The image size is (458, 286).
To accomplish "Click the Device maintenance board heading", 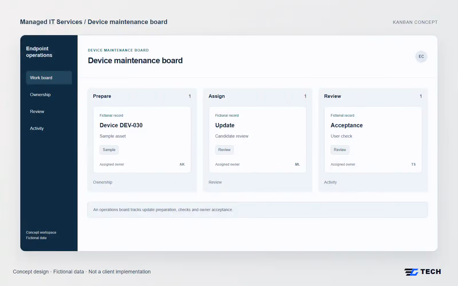I will coord(135,61).
